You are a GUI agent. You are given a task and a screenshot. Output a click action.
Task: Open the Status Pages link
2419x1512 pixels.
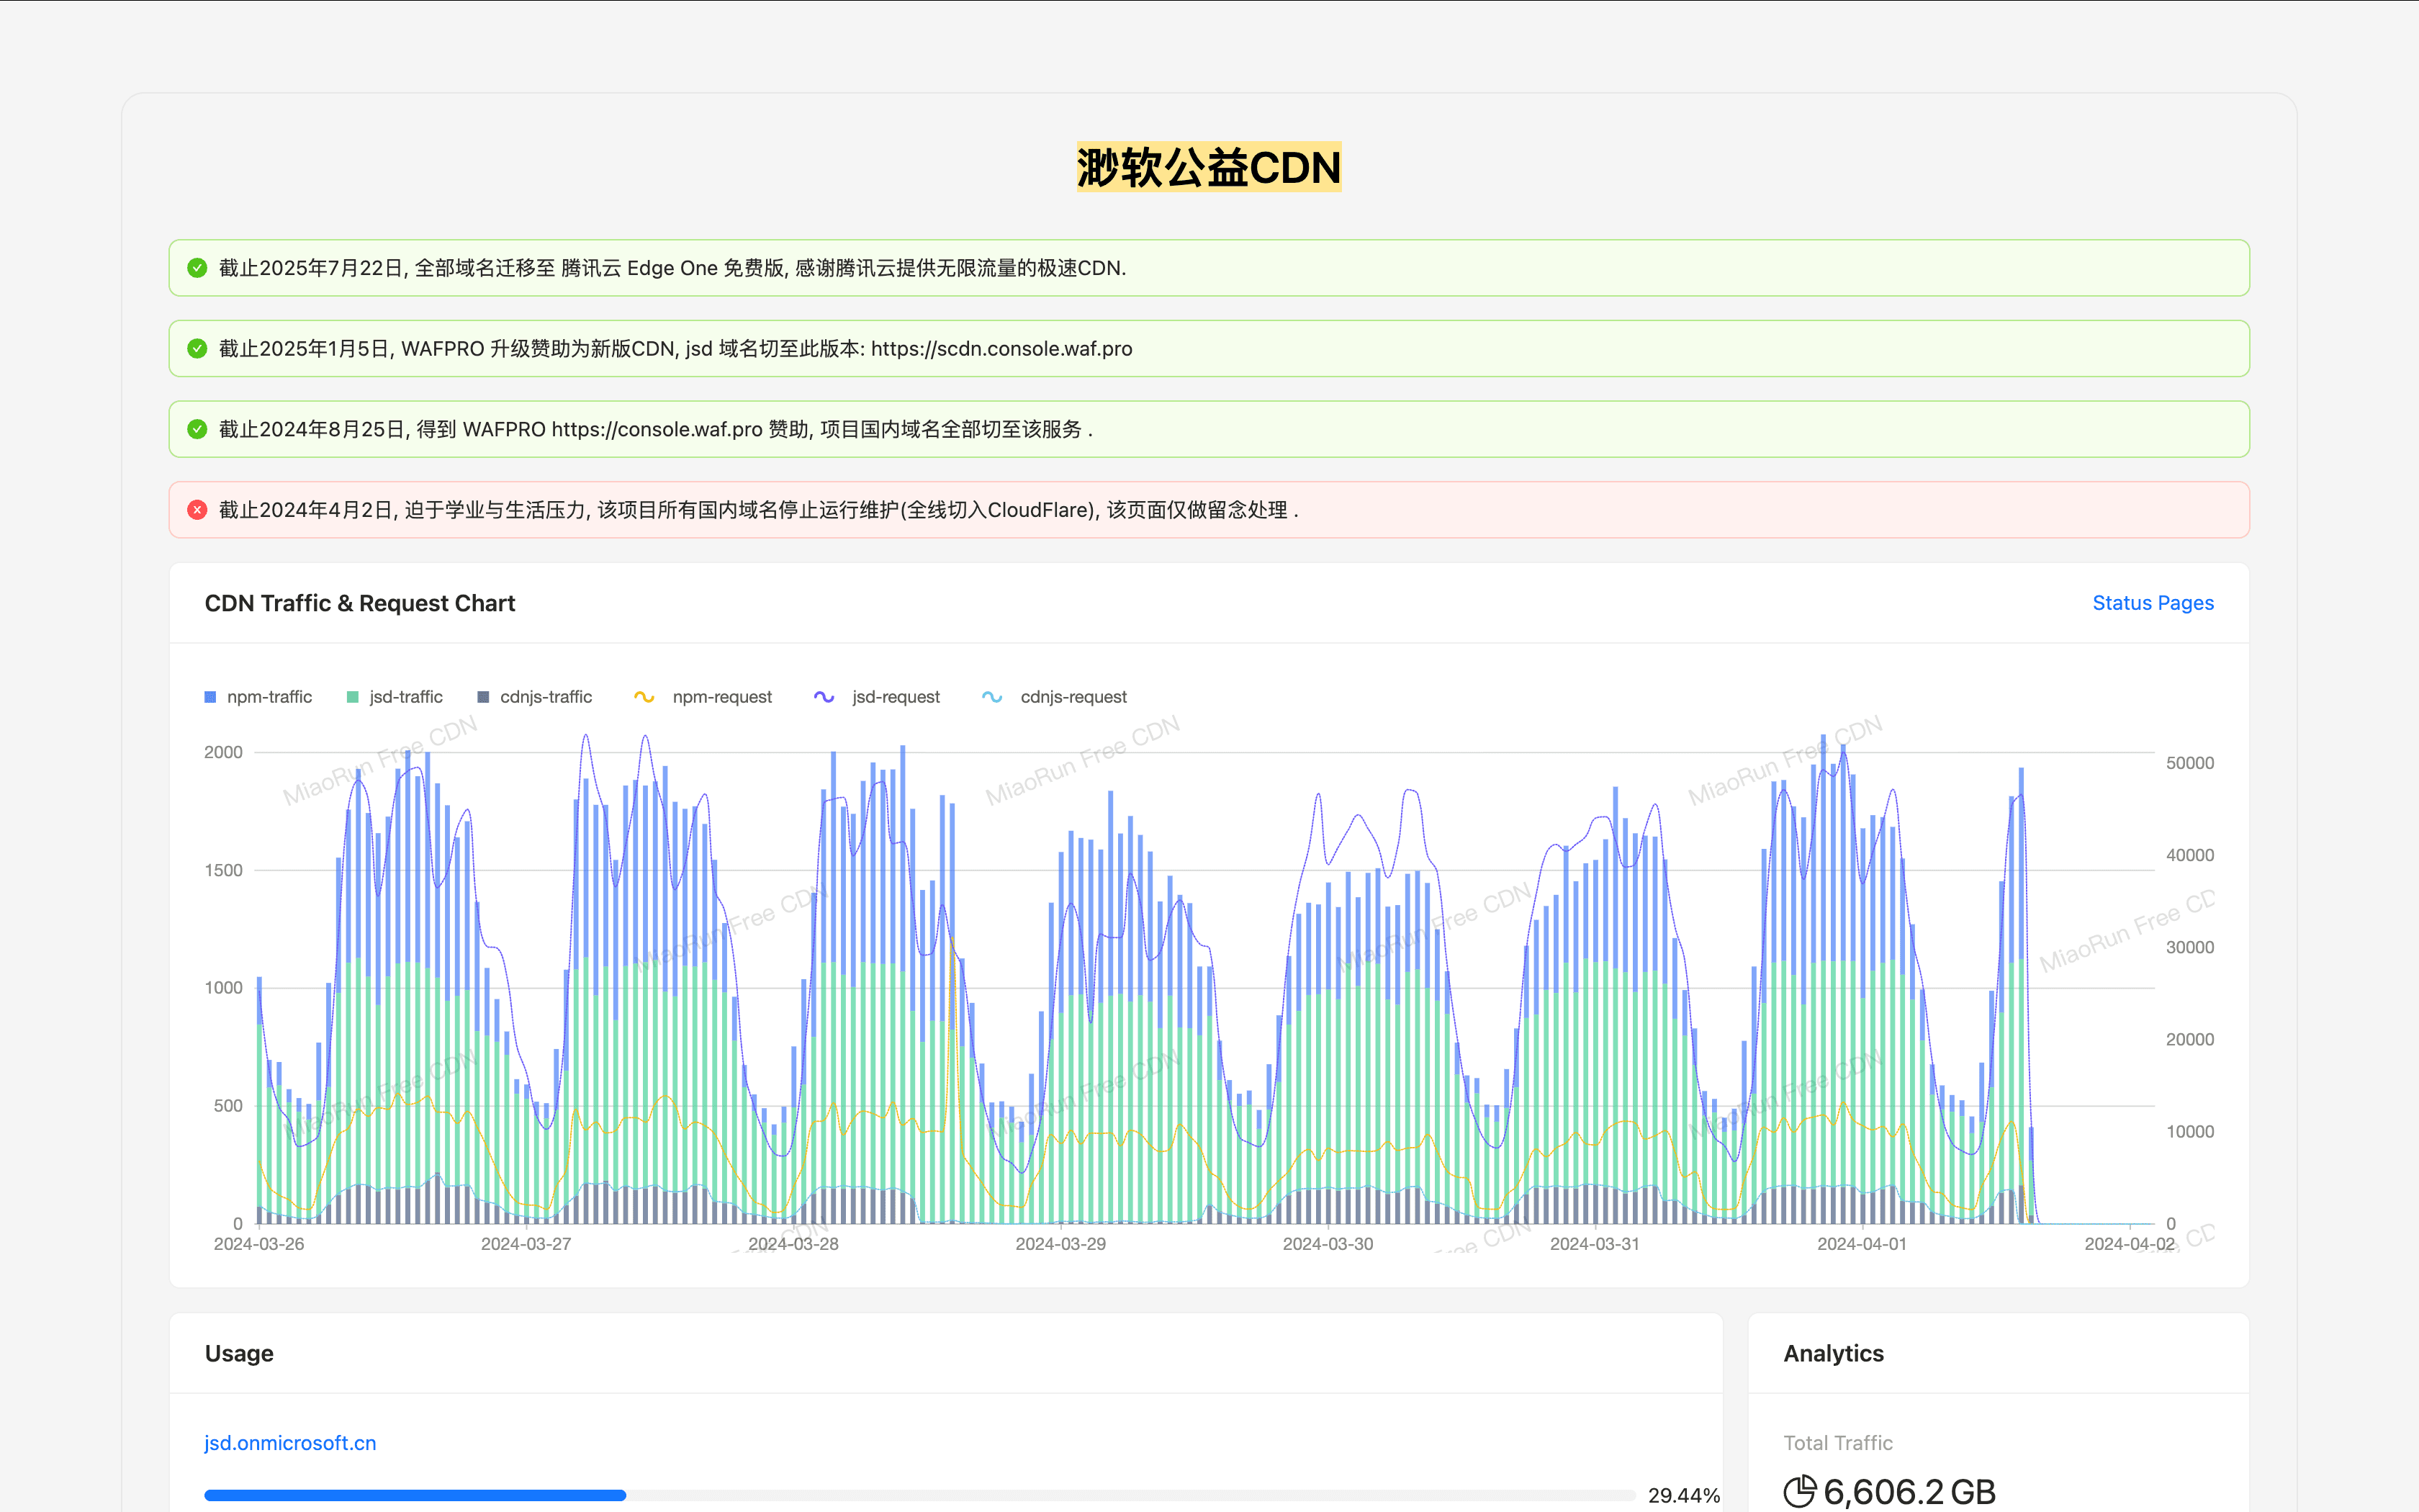(2153, 603)
